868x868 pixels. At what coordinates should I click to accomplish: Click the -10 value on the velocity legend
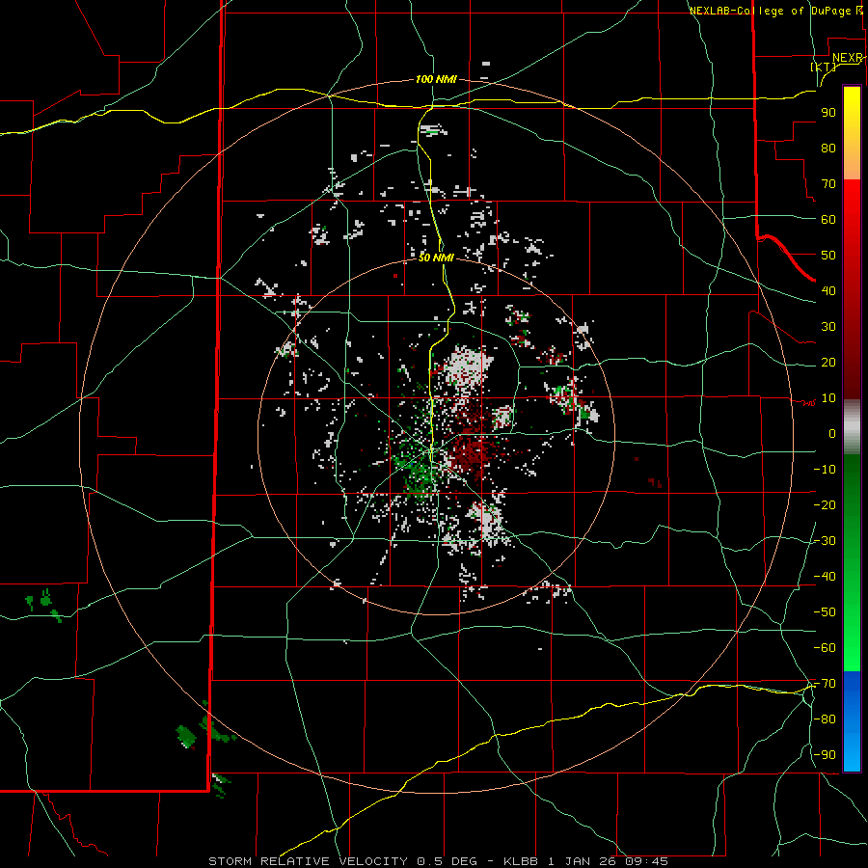(825, 470)
